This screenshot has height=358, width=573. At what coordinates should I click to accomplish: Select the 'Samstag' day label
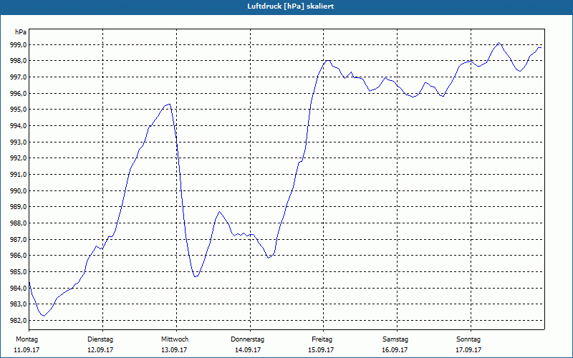(395, 339)
